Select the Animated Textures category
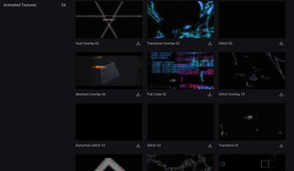Screen dimensions: 294x171 [20, 5]
